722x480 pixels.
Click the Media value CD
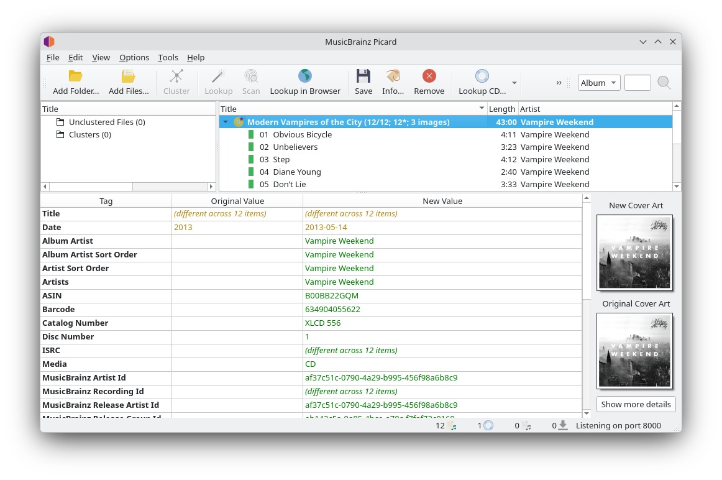point(310,364)
